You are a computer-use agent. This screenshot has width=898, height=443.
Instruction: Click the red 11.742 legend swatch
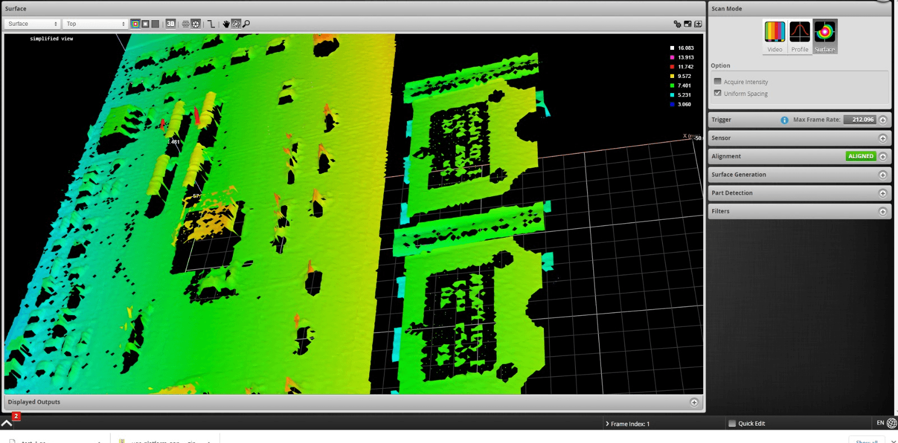click(672, 67)
